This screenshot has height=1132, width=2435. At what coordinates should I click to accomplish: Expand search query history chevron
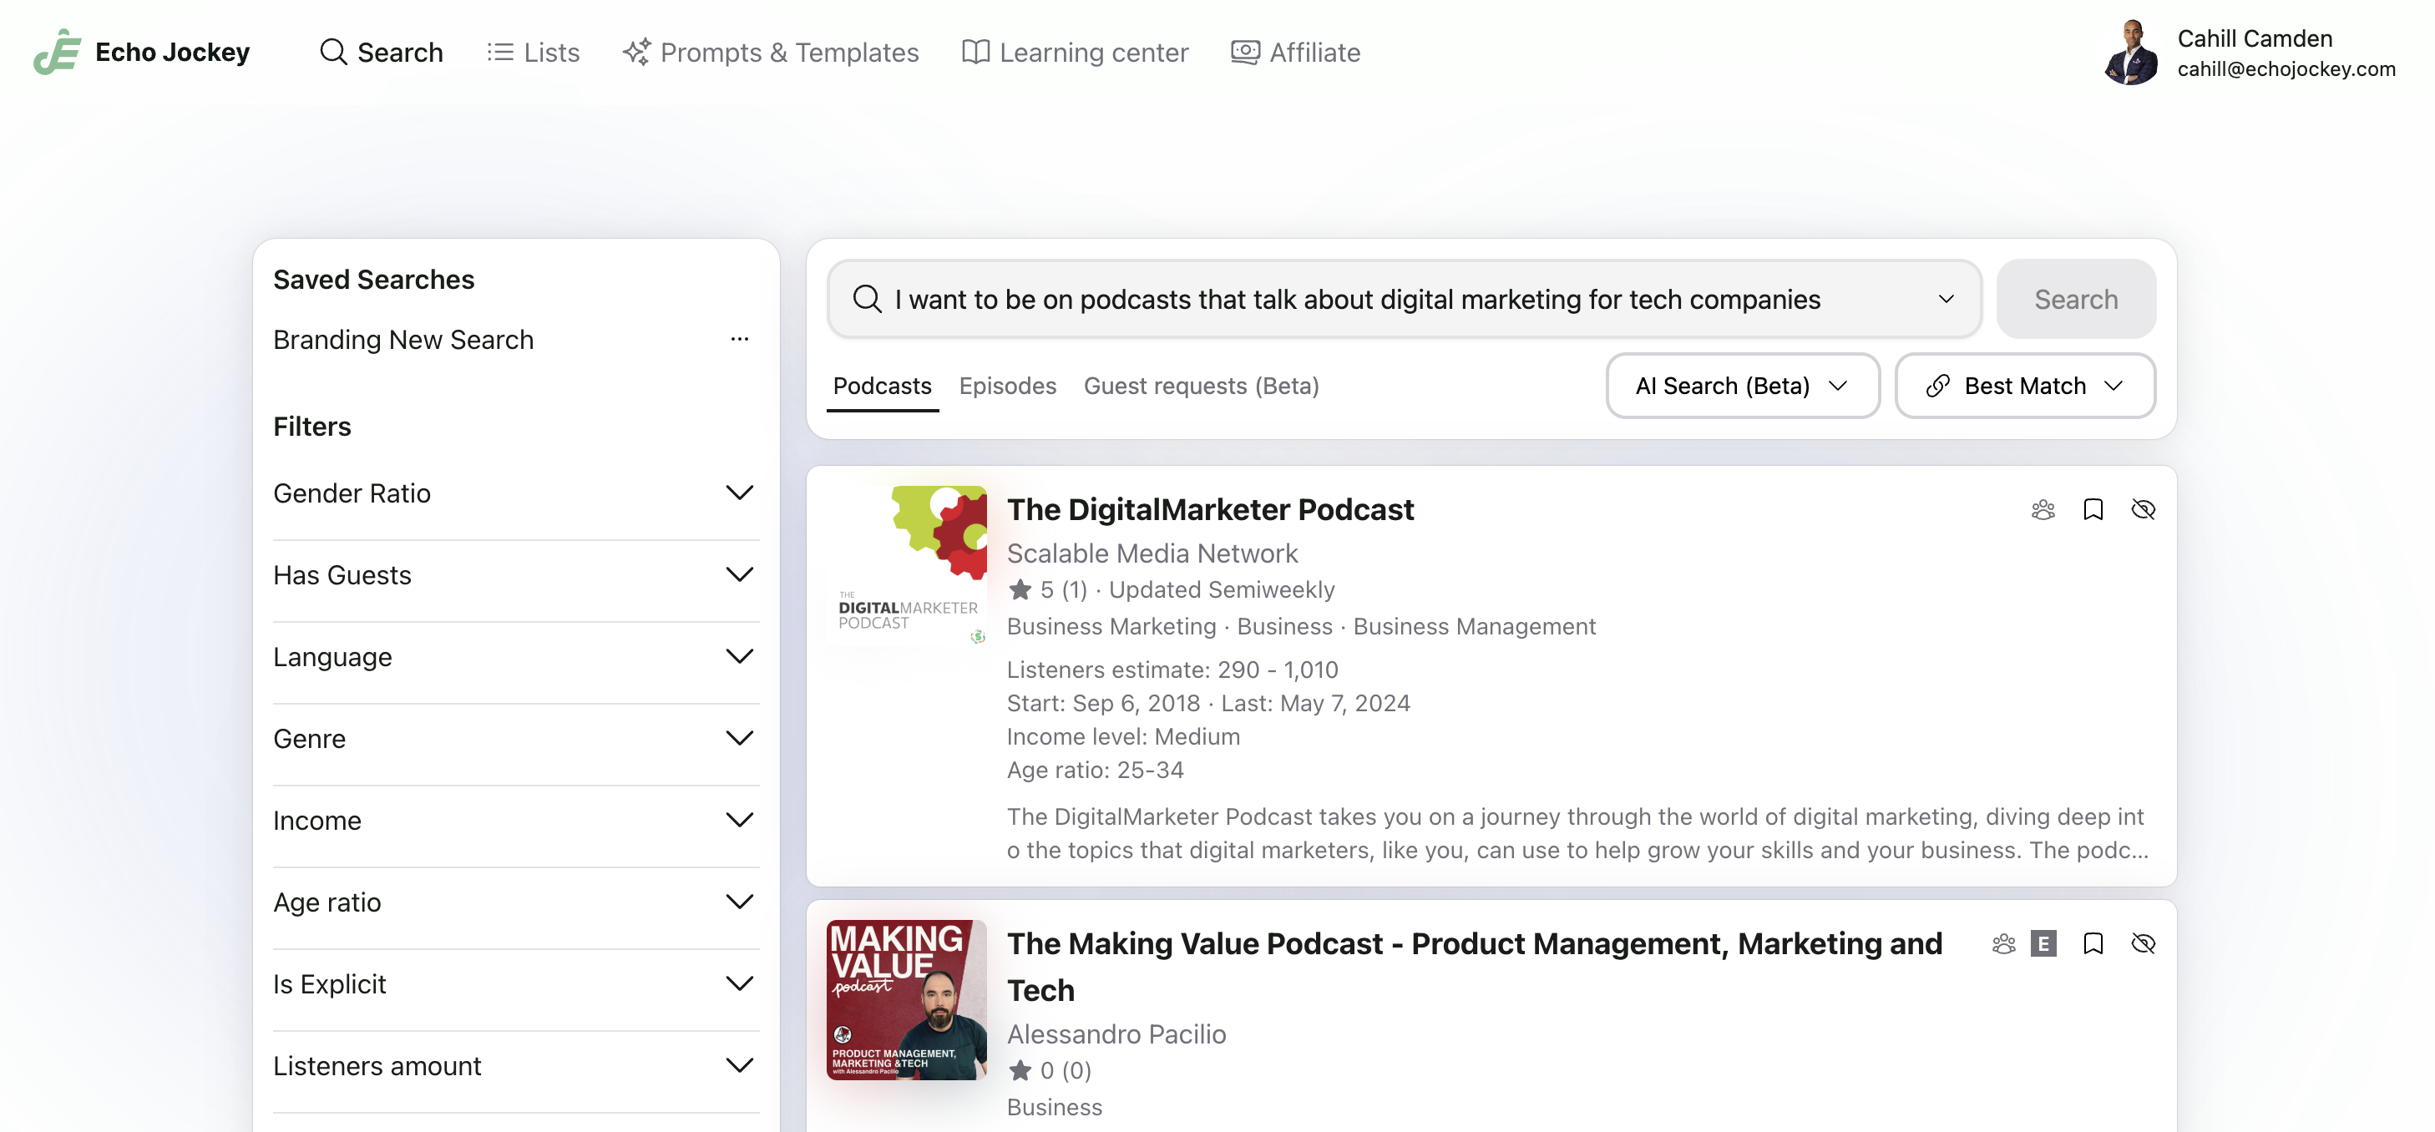click(1946, 300)
